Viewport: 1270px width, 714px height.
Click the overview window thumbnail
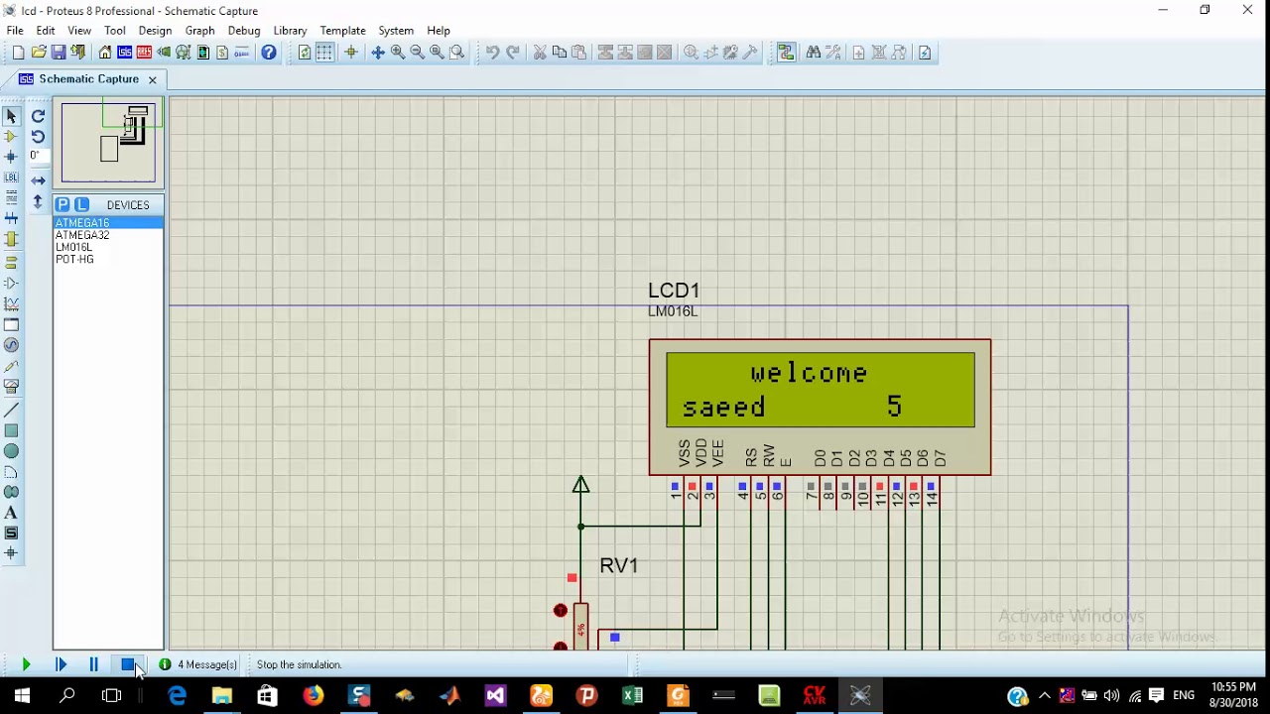point(108,144)
